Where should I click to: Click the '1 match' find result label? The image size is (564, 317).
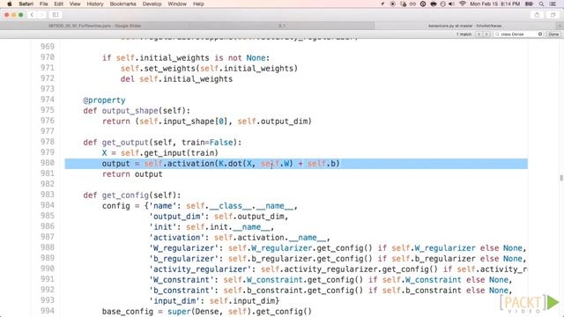point(464,34)
